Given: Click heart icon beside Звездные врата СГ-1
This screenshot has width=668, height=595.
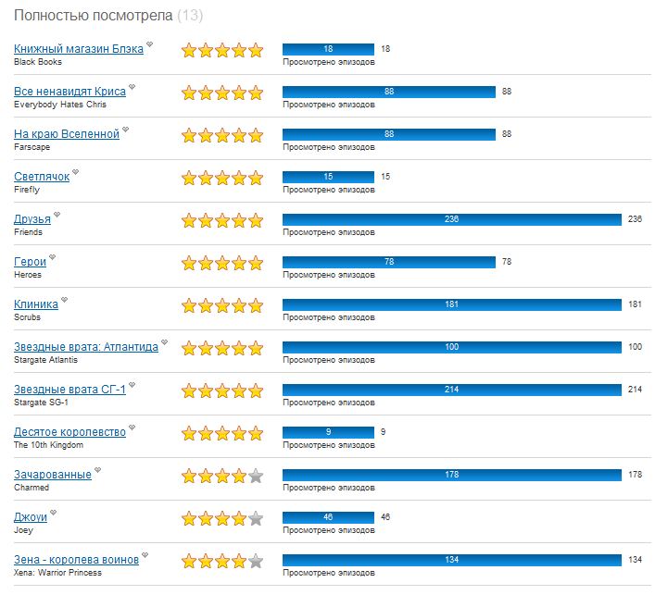Looking at the screenshot, I should click(132, 385).
